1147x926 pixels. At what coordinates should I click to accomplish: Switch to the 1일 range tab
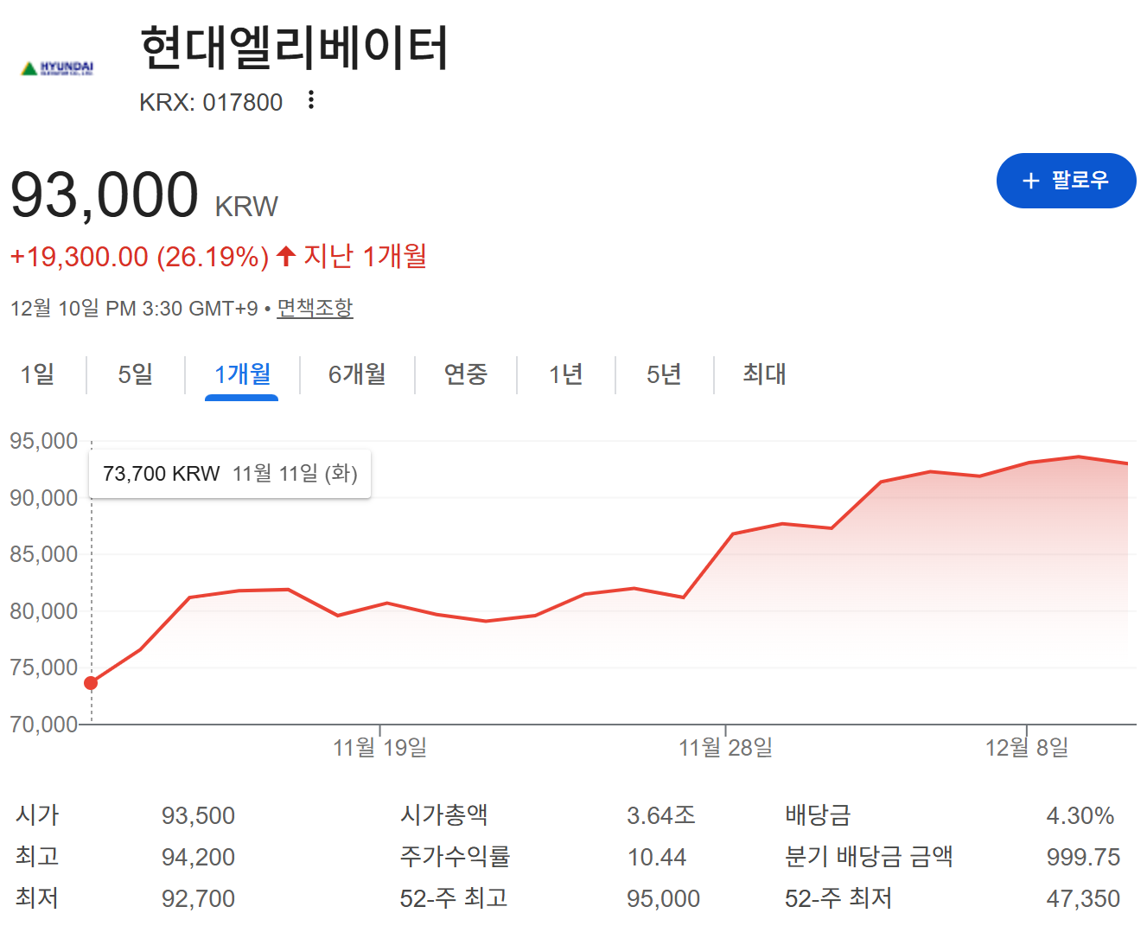(x=37, y=374)
